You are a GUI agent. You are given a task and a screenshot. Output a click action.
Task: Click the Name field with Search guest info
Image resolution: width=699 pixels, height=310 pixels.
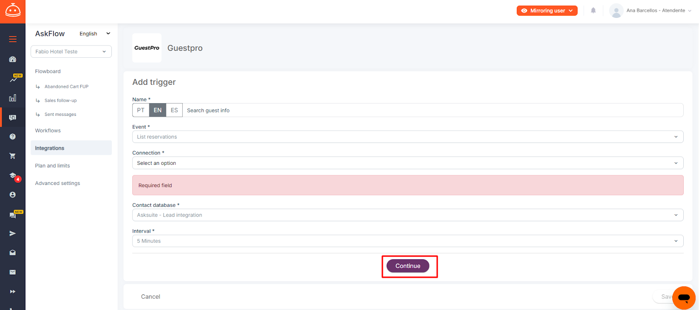pyautogui.click(x=433, y=110)
